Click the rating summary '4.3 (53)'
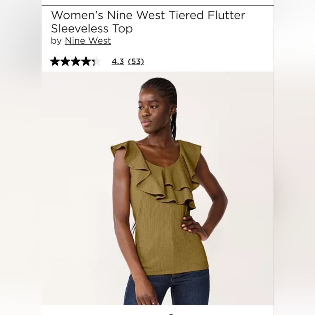Image resolution: width=315 pixels, height=315 pixels. click(x=127, y=62)
